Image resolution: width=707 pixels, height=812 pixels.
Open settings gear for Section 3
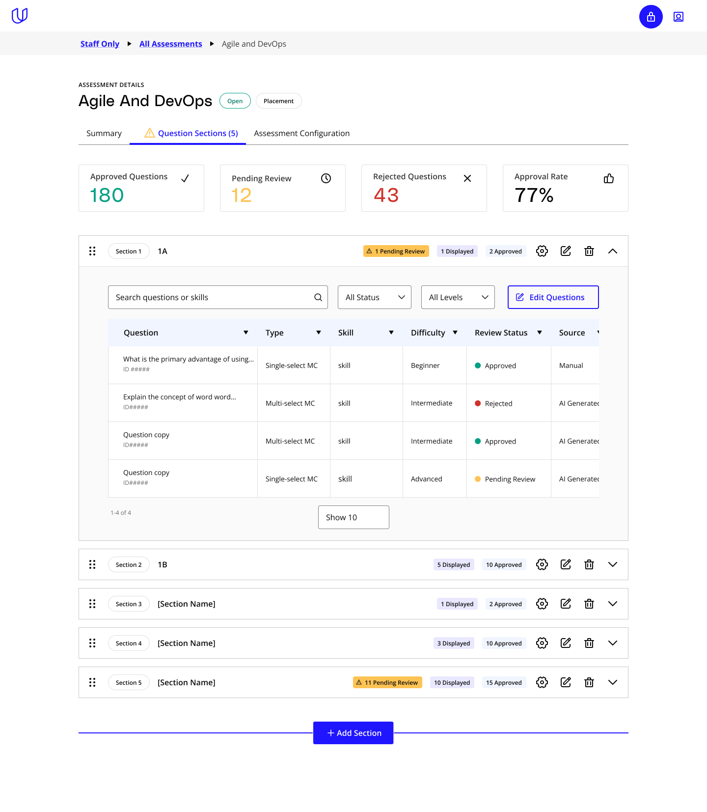pos(542,604)
